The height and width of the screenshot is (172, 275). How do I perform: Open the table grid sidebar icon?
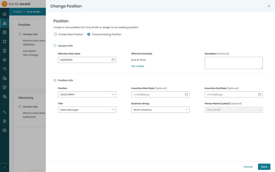coord(5,32)
